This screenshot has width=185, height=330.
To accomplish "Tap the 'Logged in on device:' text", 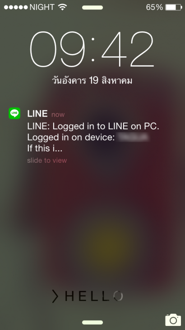I will click(x=71, y=138).
